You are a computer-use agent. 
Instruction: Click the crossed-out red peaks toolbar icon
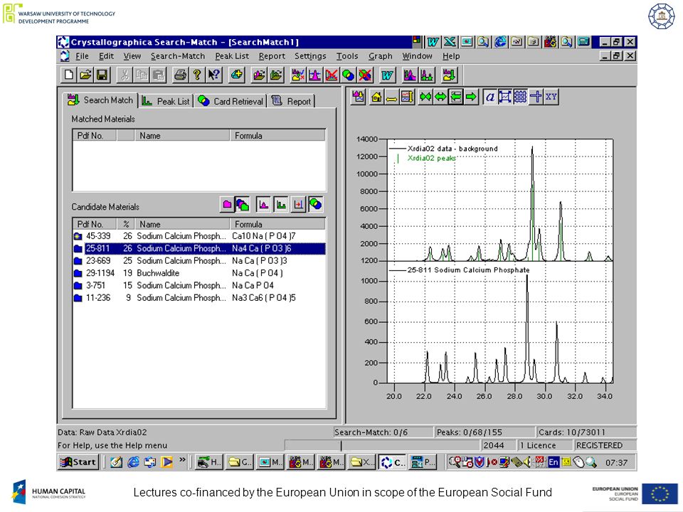(332, 75)
